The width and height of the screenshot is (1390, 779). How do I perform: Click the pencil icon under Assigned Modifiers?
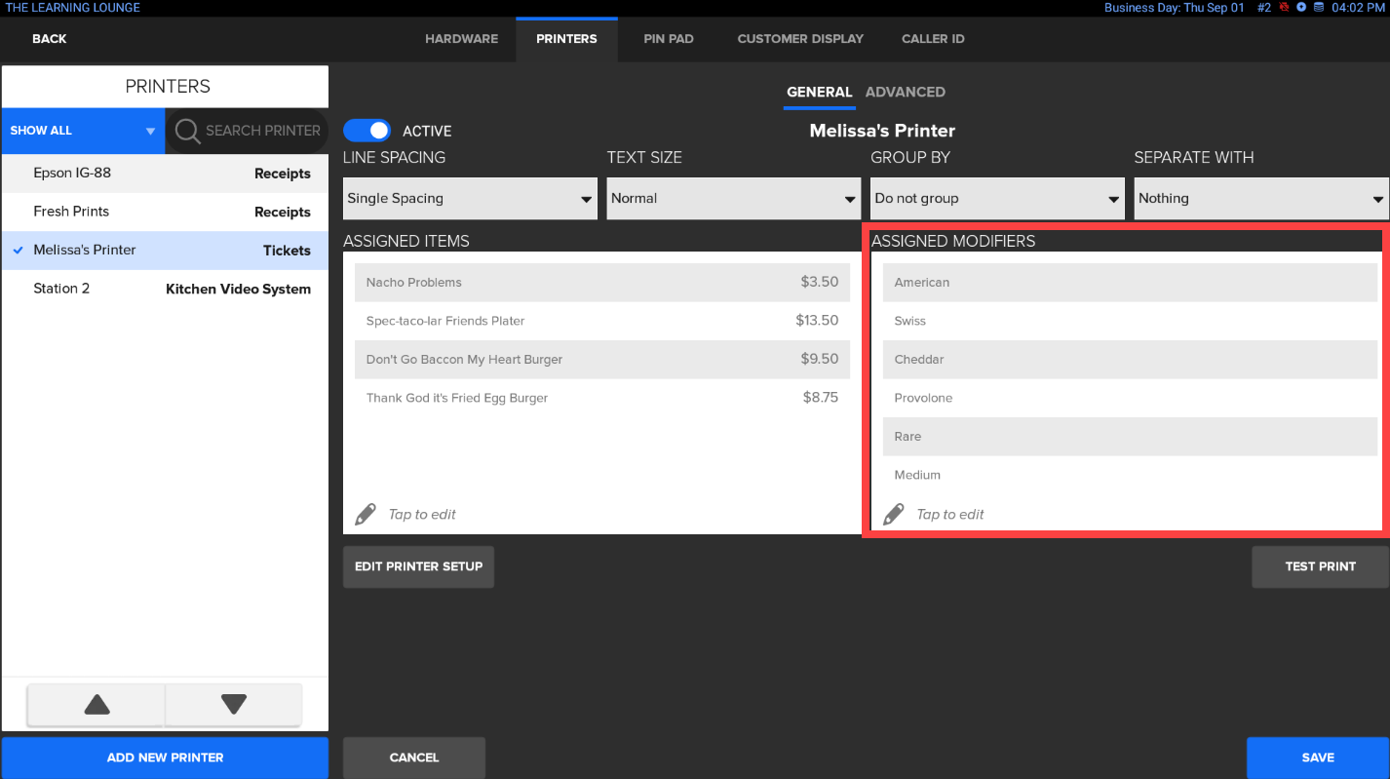point(894,514)
